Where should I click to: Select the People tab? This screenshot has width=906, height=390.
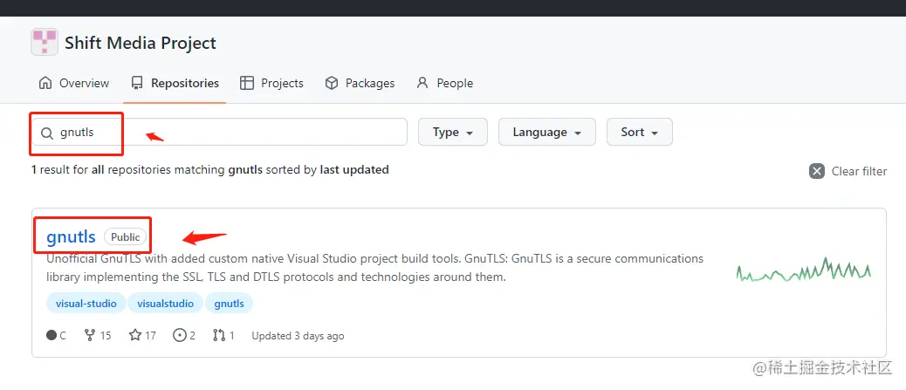[444, 83]
